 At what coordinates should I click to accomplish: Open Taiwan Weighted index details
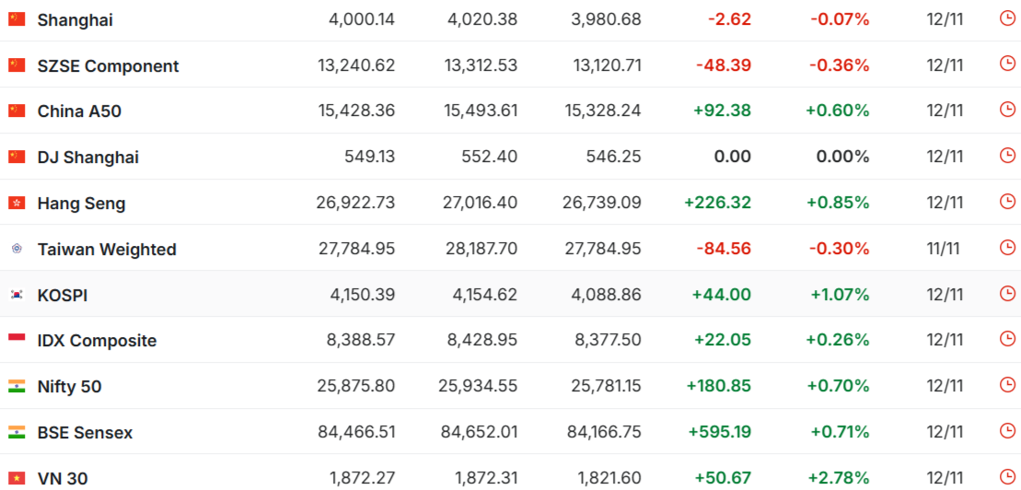pos(107,250)
